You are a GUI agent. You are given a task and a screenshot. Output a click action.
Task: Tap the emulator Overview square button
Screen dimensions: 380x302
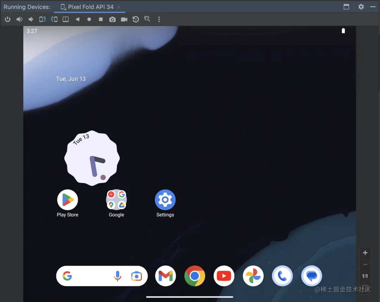(x=101, y=19)
